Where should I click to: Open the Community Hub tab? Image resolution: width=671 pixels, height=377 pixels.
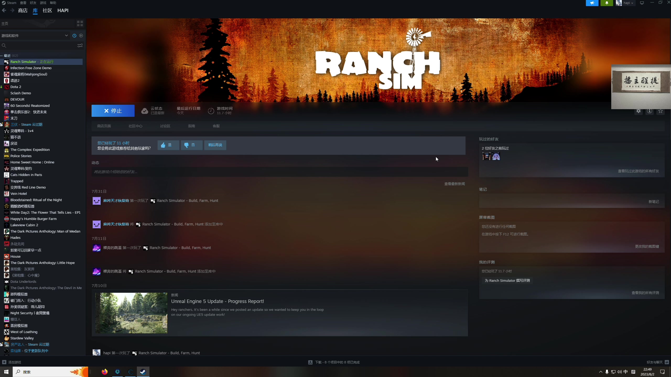[x=135, y=126]
